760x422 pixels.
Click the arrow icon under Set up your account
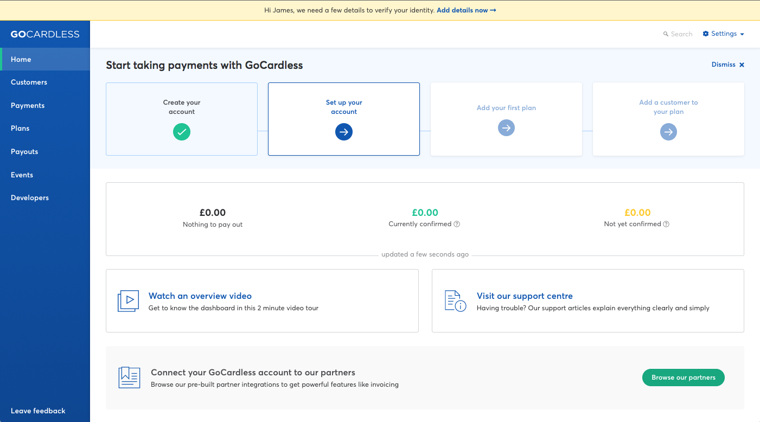tap(344, 132)
